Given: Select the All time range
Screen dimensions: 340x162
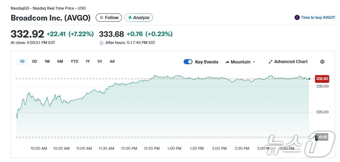Looking at the screenshot, I should pos(112,61).
